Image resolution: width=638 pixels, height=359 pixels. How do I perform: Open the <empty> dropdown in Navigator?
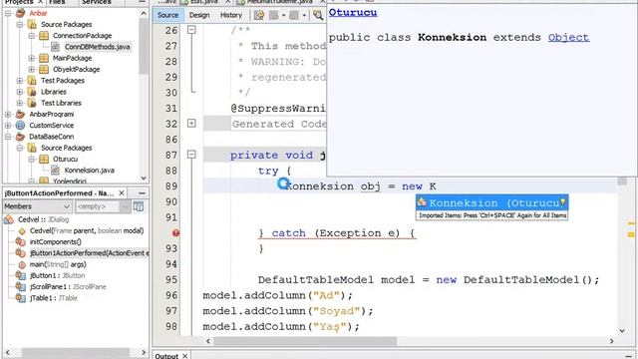point(103,206)
